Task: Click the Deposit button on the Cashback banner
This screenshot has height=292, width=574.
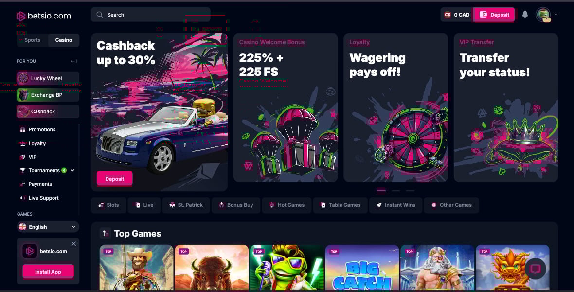Action: pos(115,179)
